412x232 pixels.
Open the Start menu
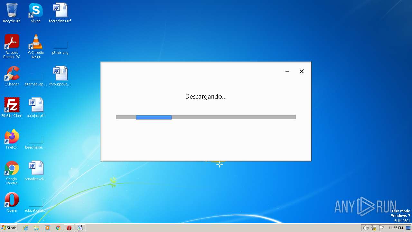coord(9,228)
